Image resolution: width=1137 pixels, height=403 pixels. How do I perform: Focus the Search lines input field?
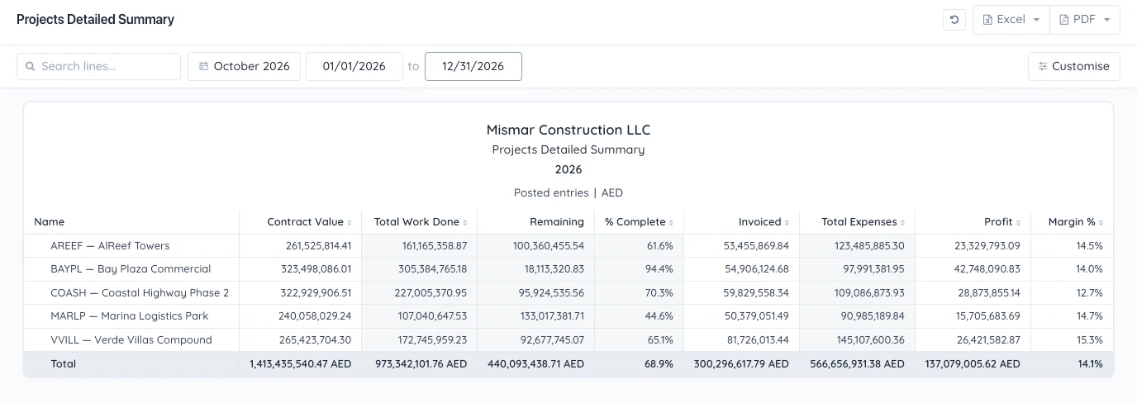(98, 66)
